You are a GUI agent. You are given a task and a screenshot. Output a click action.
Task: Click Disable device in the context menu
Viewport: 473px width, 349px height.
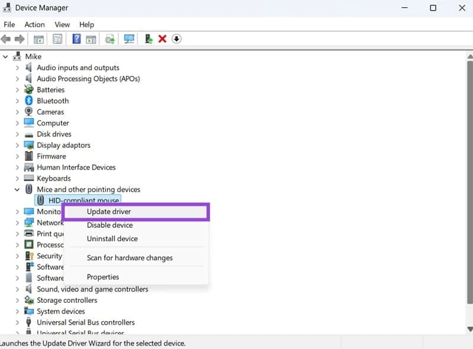click(109, 225)
